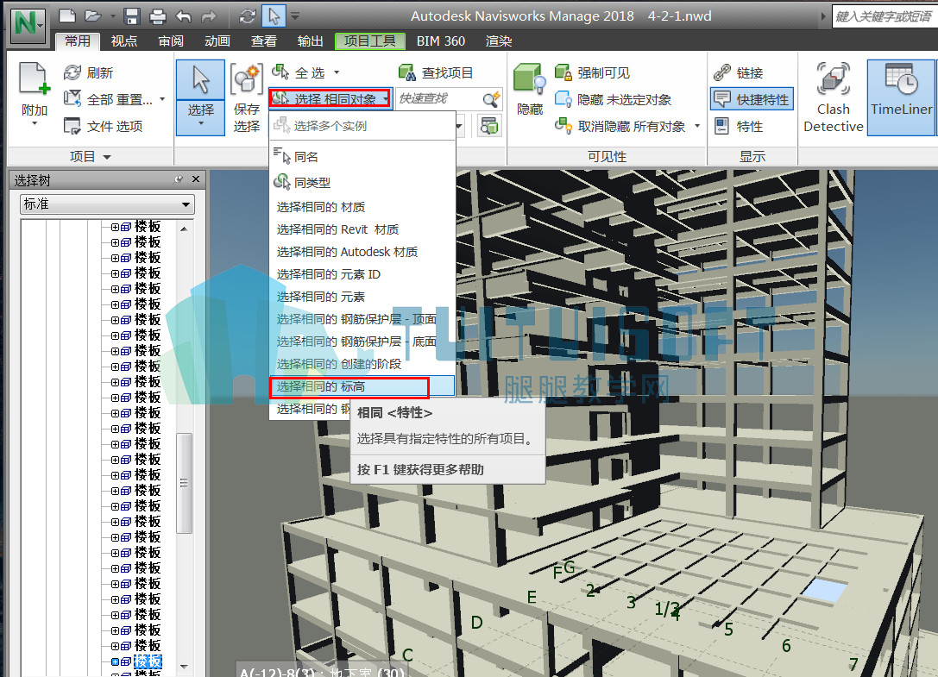Switch to the 视点 ribbon tab
Viewport: 938px width, 677px height.
[124, 41]
